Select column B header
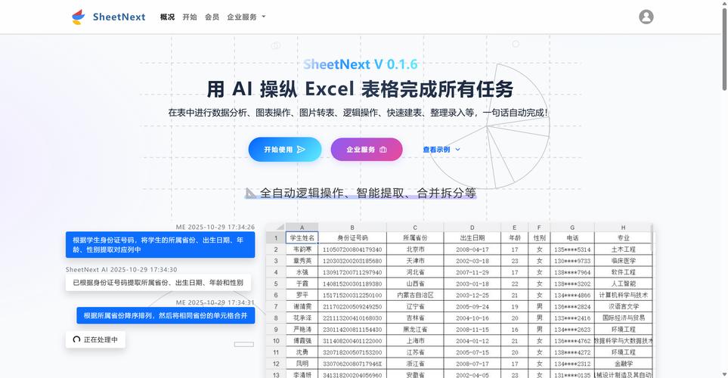The image size is (728, 378). [x=352, y=227]
